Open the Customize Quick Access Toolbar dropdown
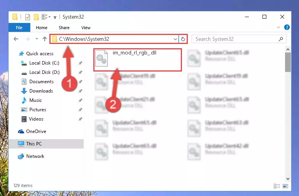Viewport: 299px width, 196px height. pyautogui.click(x=55, y=17)
